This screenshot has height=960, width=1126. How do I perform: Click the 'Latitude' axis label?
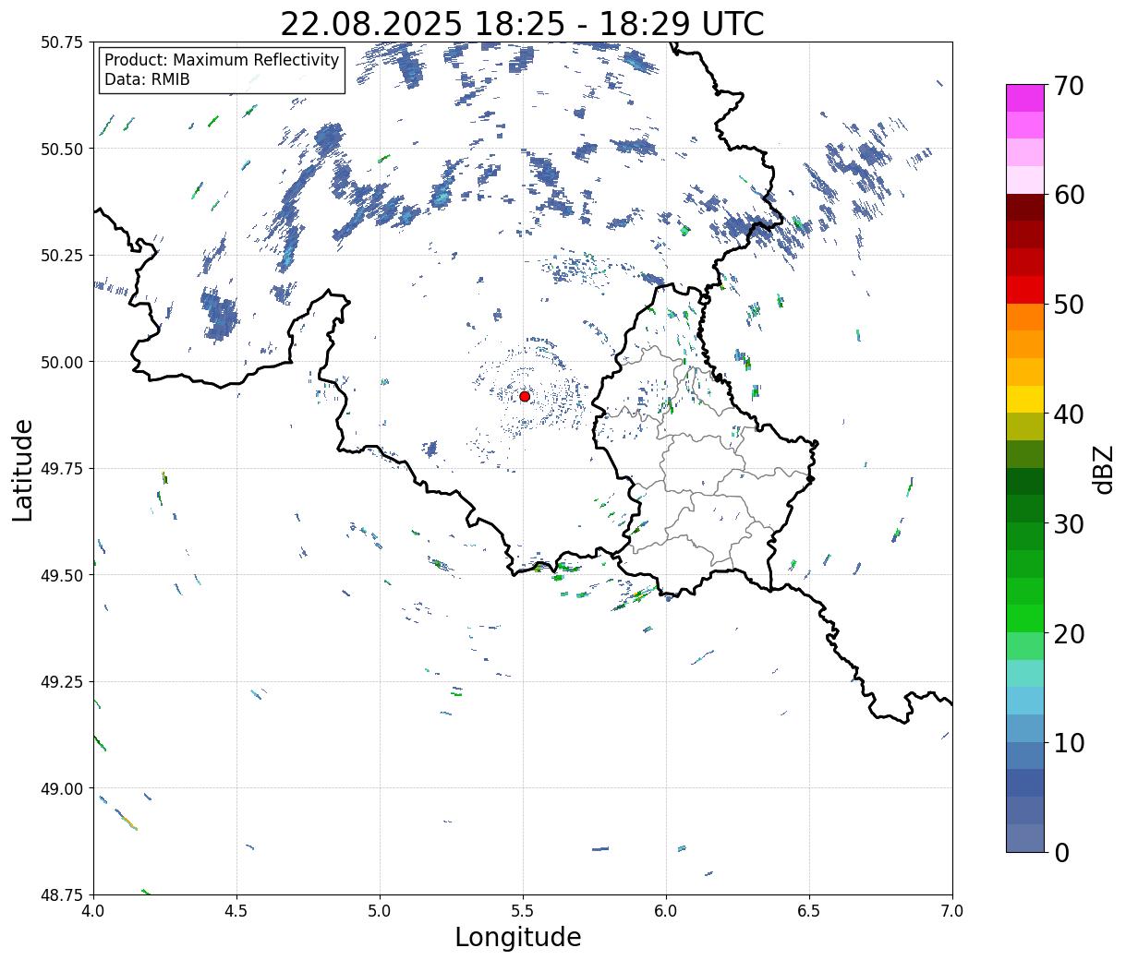pos(23,469)
